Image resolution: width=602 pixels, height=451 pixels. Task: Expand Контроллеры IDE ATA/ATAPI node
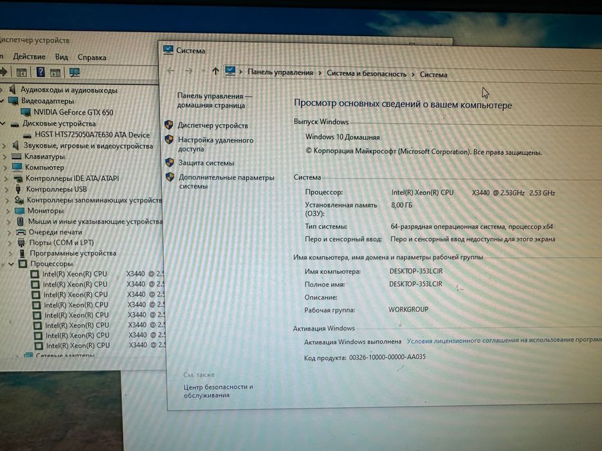(6, 178)
